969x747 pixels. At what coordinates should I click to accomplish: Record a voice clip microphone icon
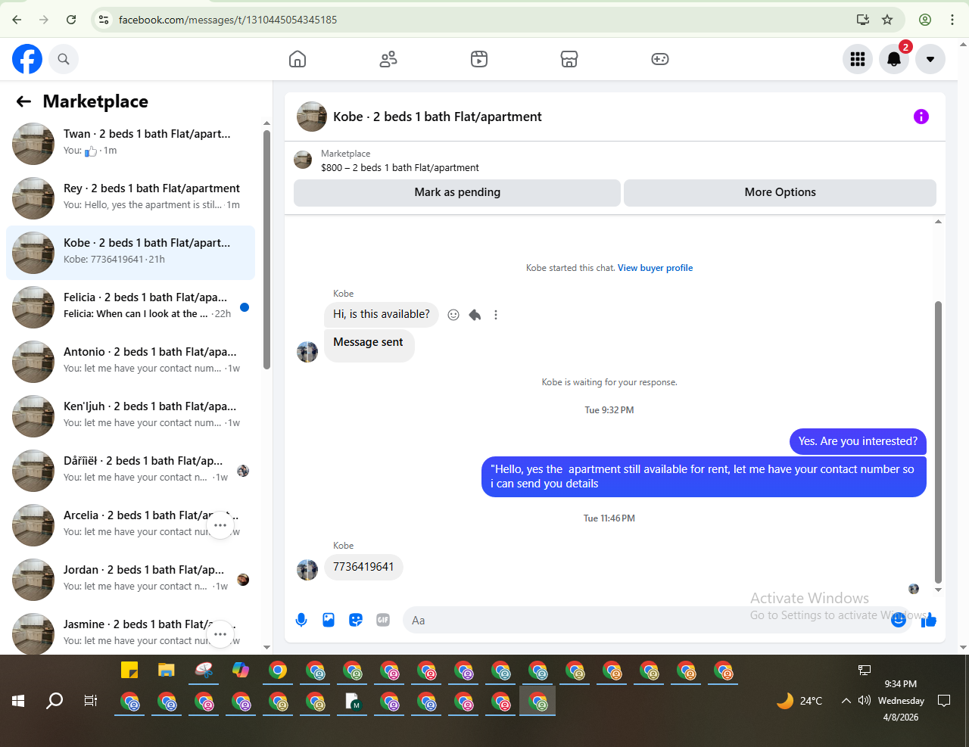coord(301,620)
